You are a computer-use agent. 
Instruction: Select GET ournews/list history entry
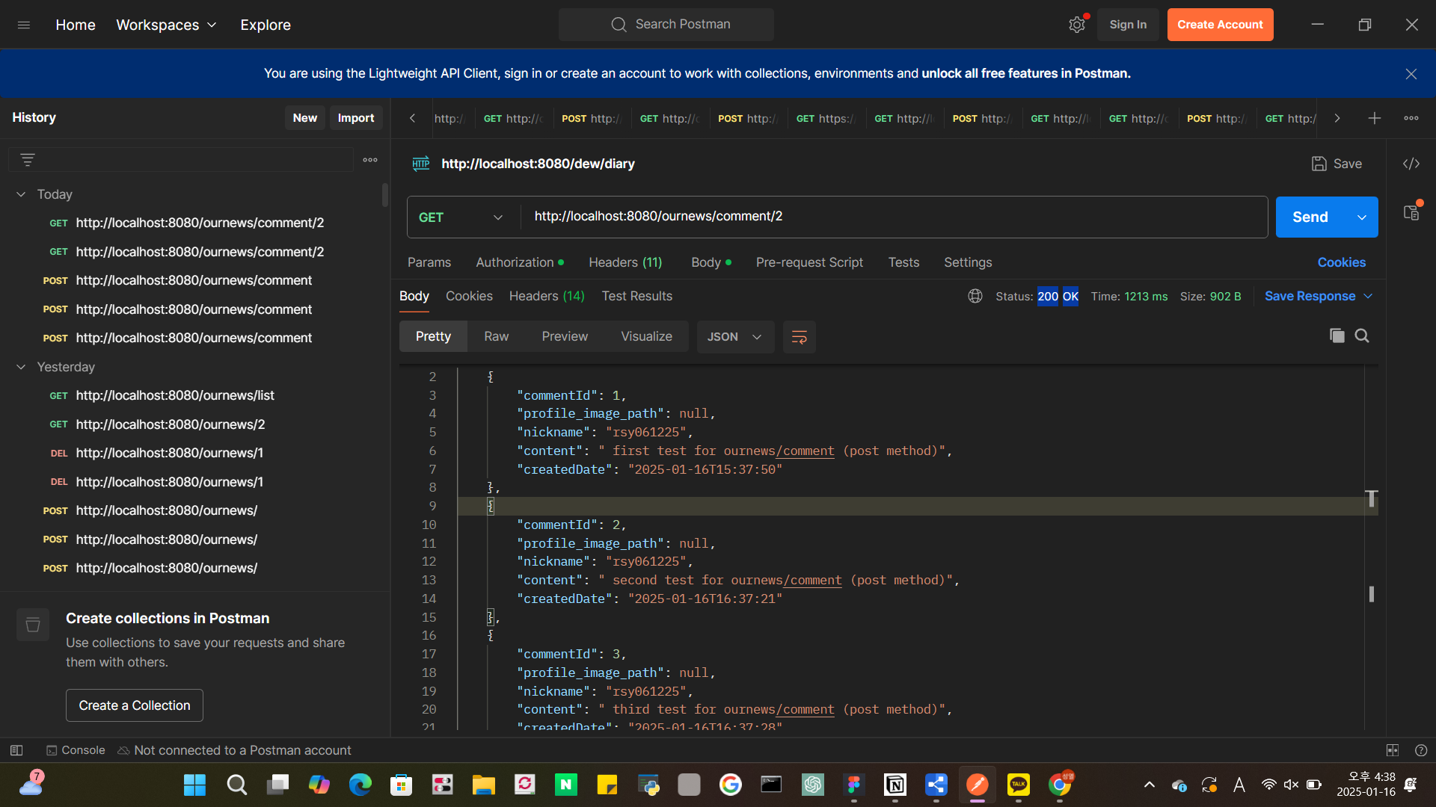[175, 396]
